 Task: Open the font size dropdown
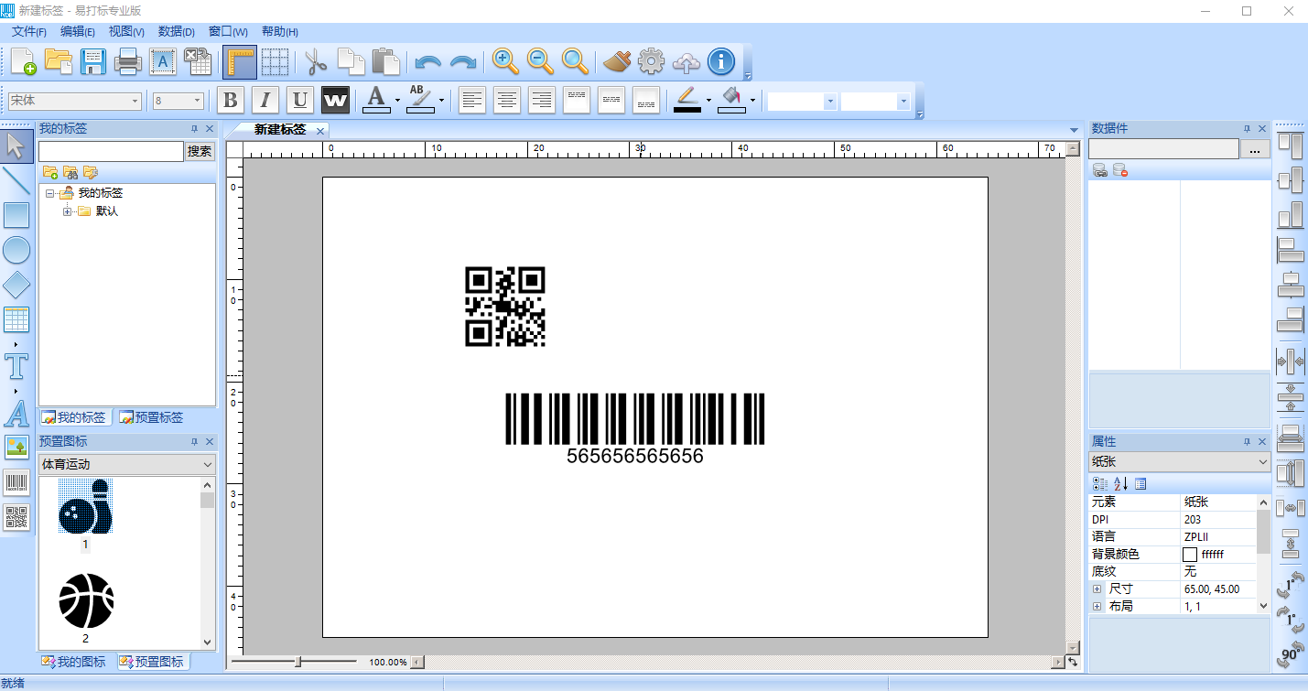pos(197,101)
